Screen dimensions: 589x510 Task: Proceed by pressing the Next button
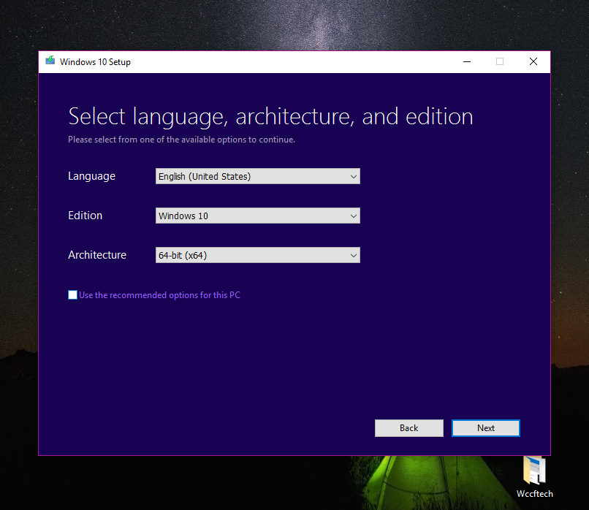pyautogui.click(x=485, y=428)
